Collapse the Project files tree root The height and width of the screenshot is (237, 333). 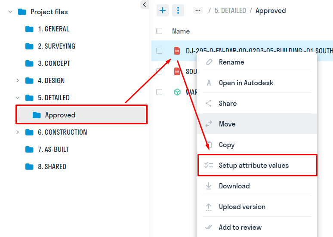pyautogui.click(x=10, y=12)
